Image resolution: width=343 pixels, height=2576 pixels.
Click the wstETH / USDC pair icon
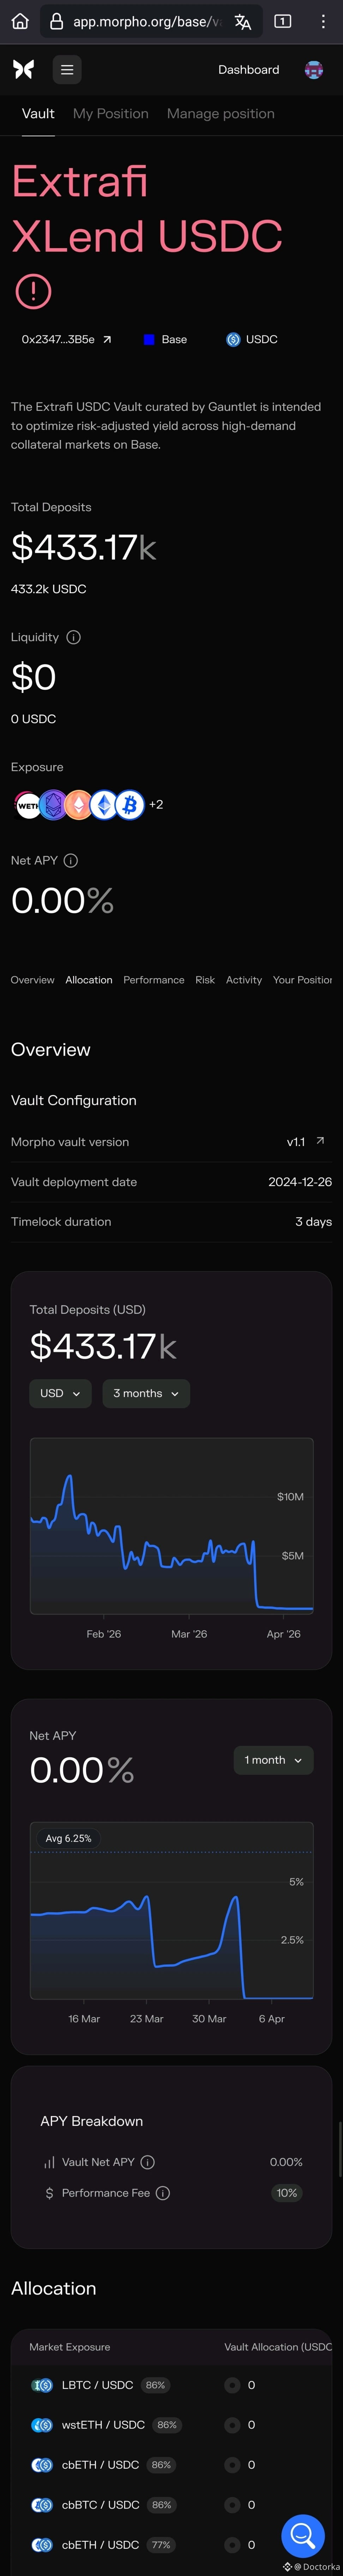[42, 2425]
